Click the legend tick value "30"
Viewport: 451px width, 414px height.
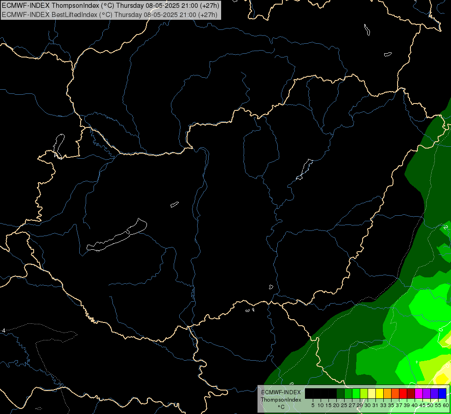(368, 405)
